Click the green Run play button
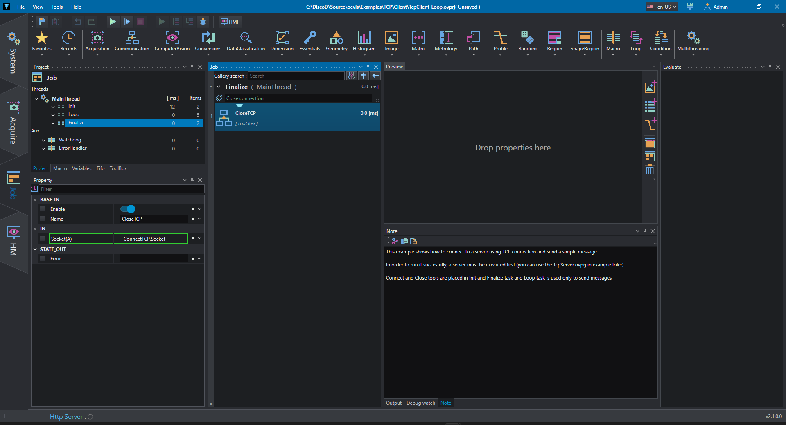Viewport: 786px width, 425px height. (x=113, y=22)
